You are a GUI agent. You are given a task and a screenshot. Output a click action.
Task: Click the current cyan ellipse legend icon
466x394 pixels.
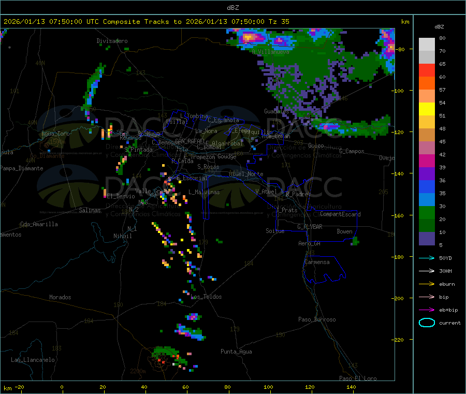click(427, 323)
